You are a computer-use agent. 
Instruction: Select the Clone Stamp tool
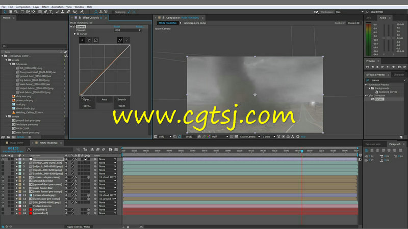[63, 12]
